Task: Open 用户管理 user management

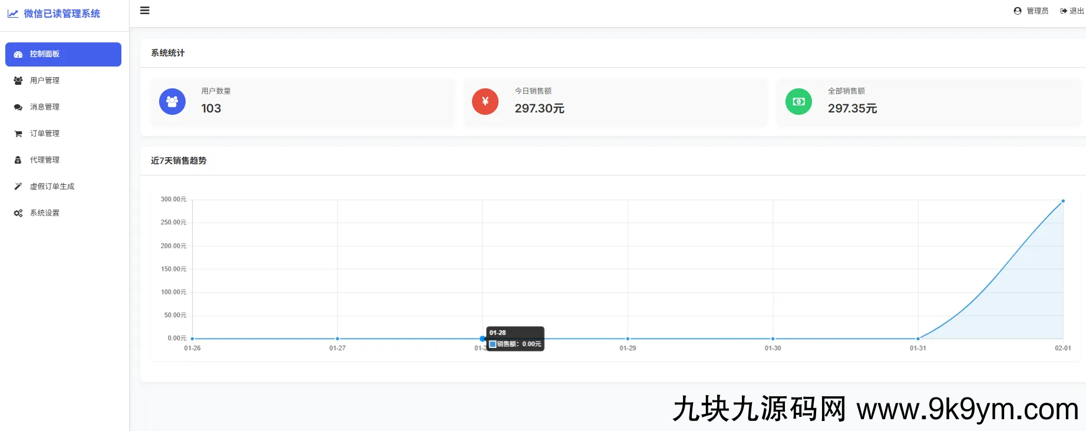Action: 45,81
